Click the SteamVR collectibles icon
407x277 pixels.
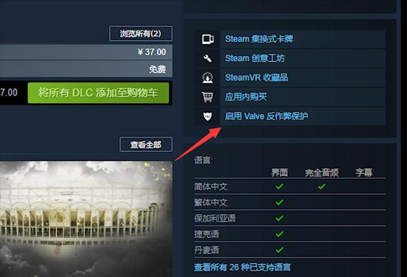[x=208, y=77]
